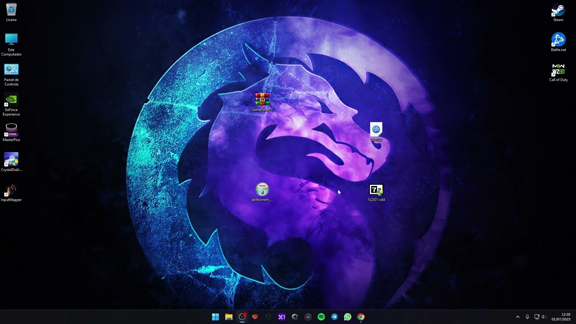Screen dimensions: 576x324
Task: Select the qbittorrent installer icon
Action: click(x=262, y=192)
